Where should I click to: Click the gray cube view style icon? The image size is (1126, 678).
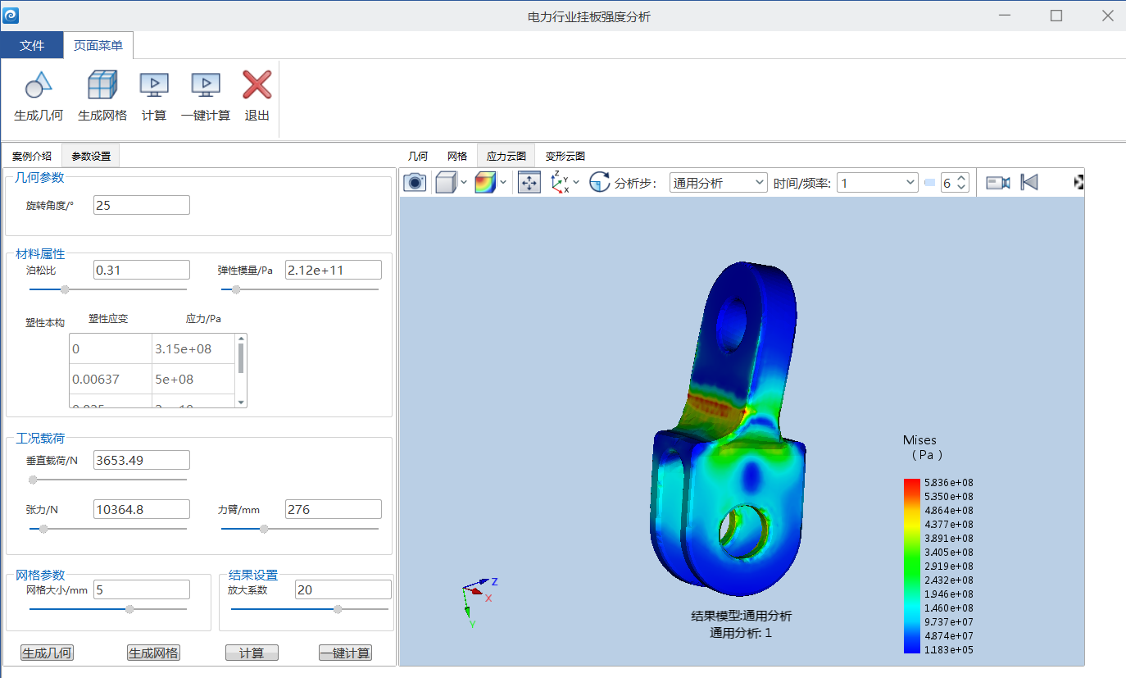coord(446,182)
